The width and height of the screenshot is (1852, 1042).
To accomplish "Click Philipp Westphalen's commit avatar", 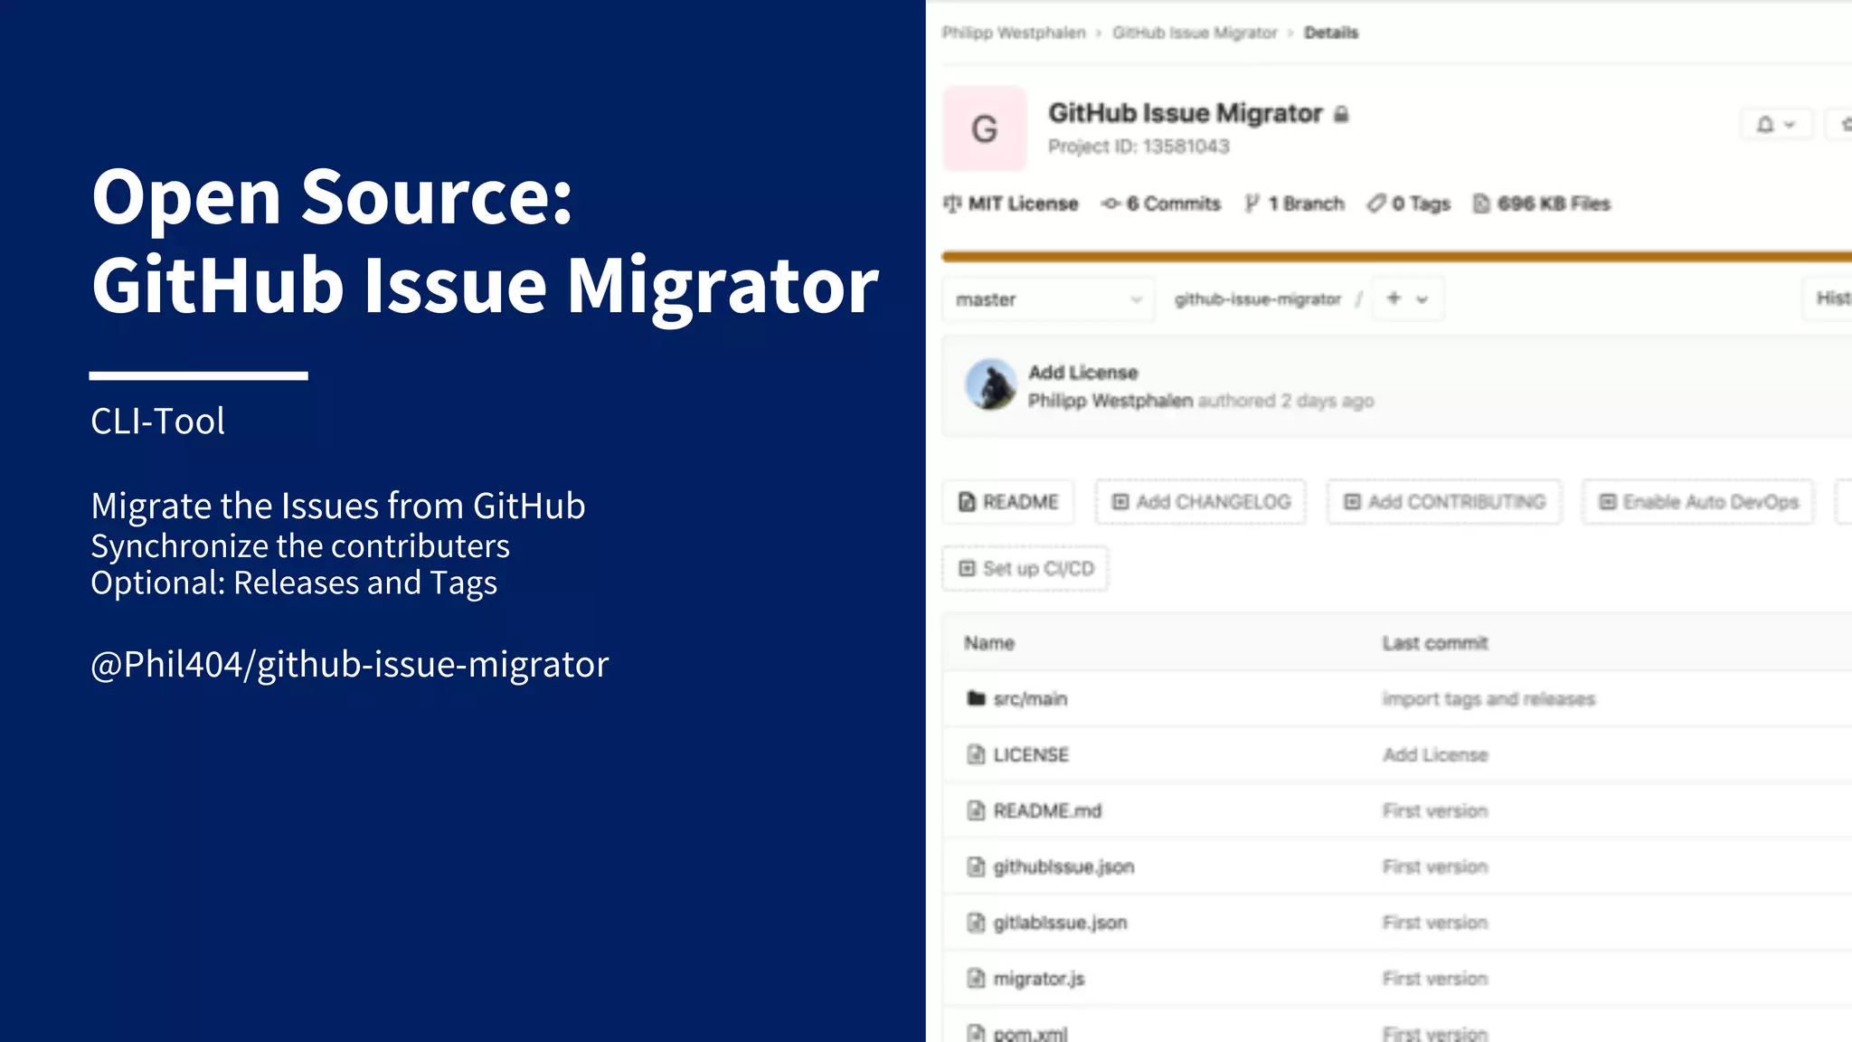I will [991, 385].
